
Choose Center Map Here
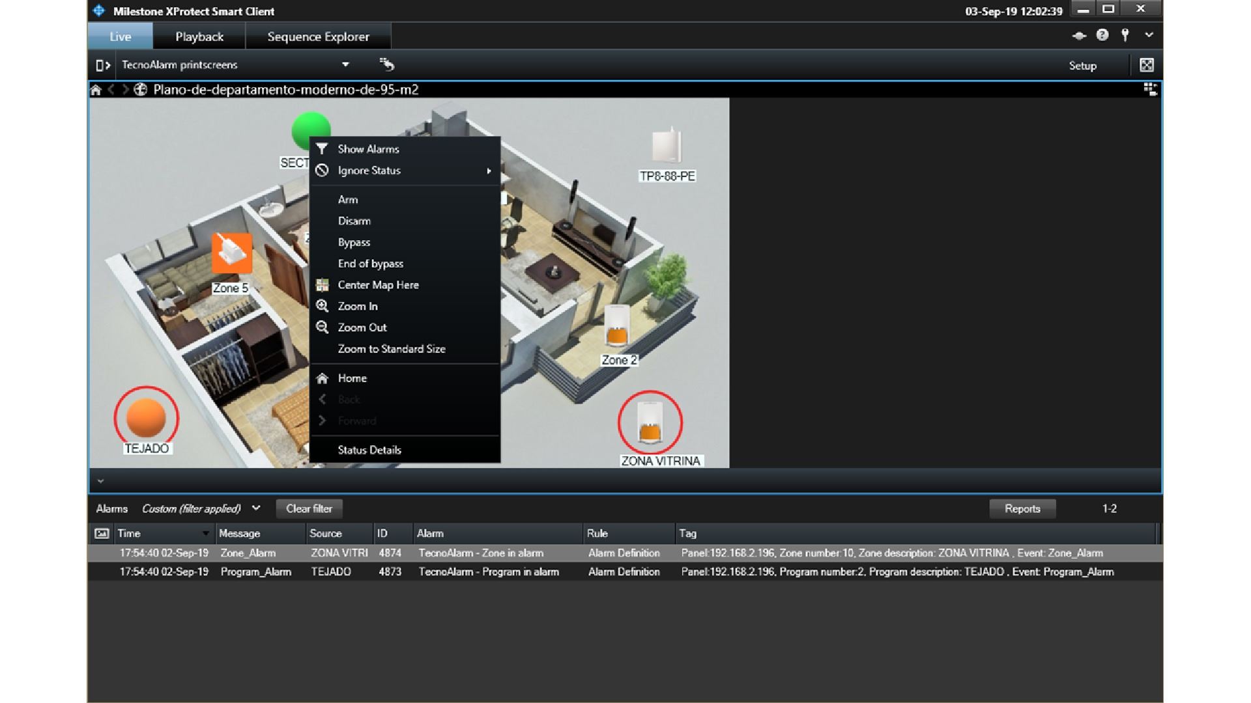tap(405, 285)
